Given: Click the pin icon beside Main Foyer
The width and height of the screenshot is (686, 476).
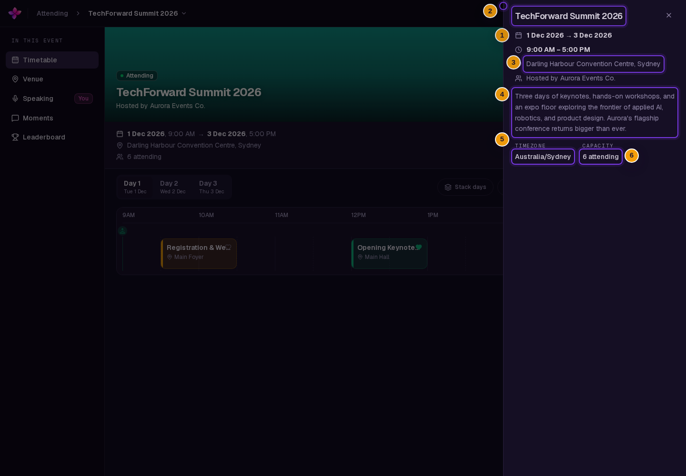Looking at the screenshot, I should (x=170, y=257).
